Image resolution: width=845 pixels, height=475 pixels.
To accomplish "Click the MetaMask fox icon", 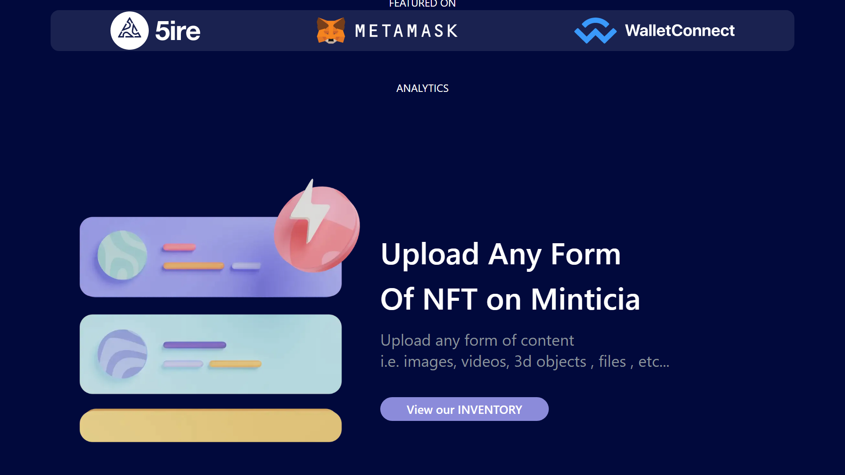I will 331,31.
